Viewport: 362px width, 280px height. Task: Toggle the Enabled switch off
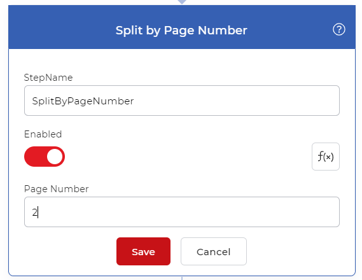45,157
